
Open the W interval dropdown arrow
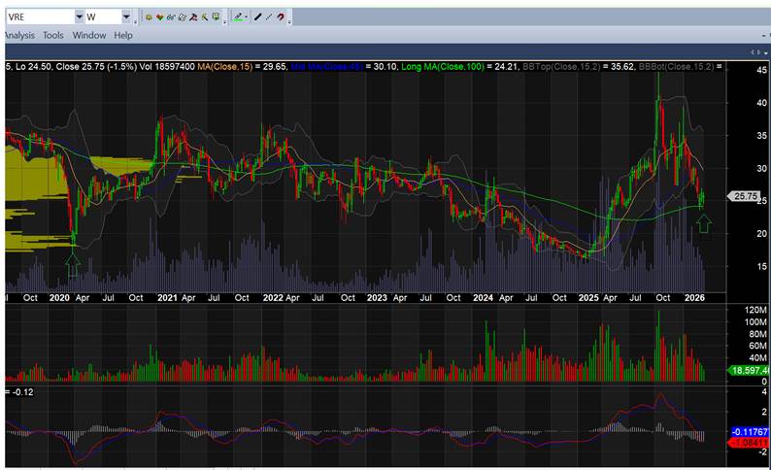[x=126, y=17]
